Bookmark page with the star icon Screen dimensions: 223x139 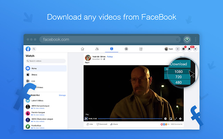tap(177, 39)
